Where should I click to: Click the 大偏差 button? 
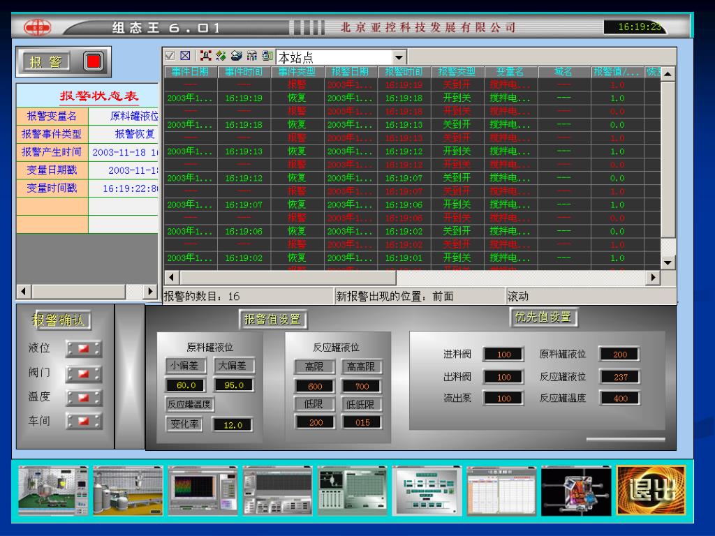pyautogui.click(x=233, y=366)
